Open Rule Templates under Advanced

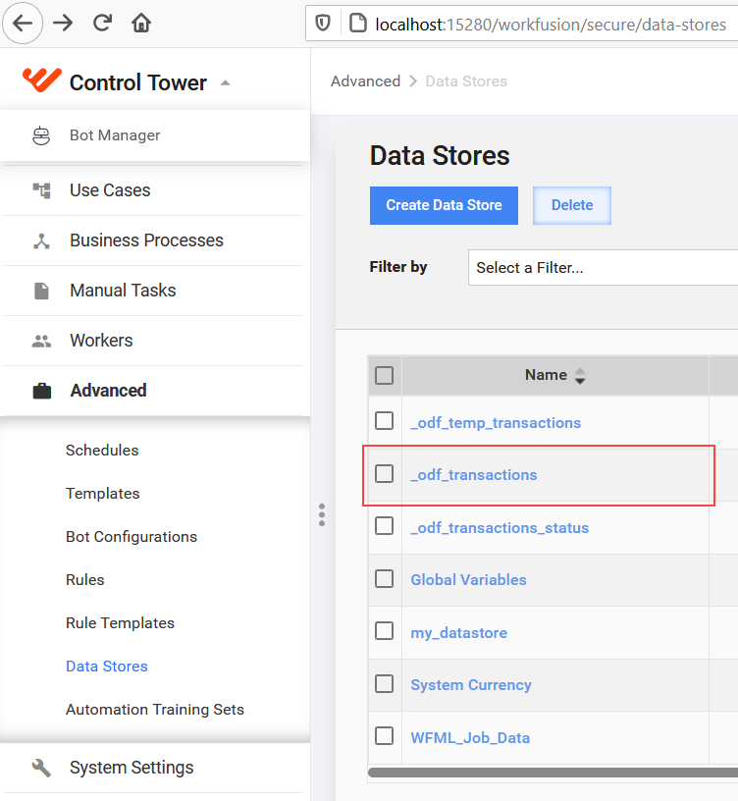120,623
